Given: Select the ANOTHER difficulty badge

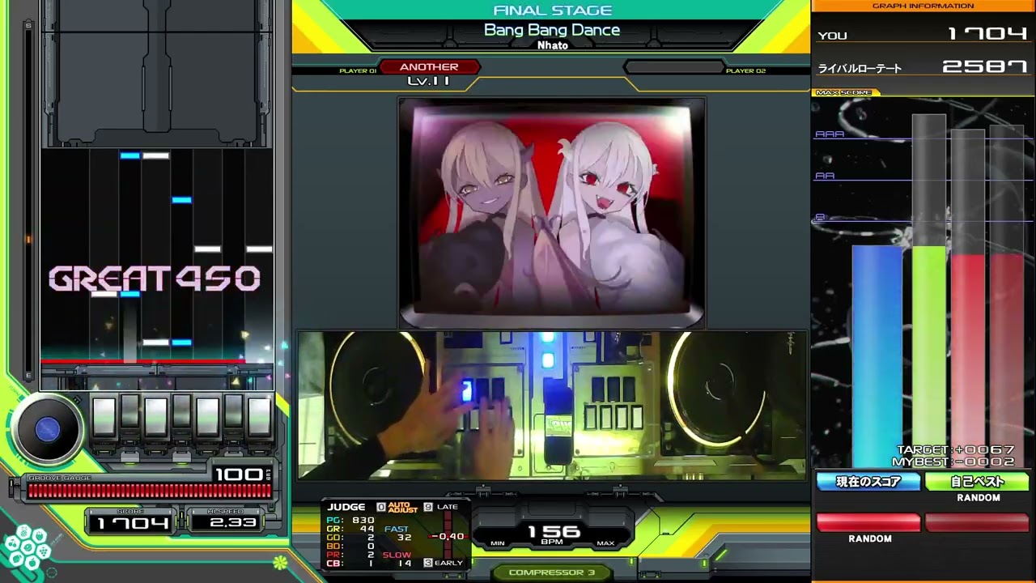Looking at the screenshot, I should (429, 67).
